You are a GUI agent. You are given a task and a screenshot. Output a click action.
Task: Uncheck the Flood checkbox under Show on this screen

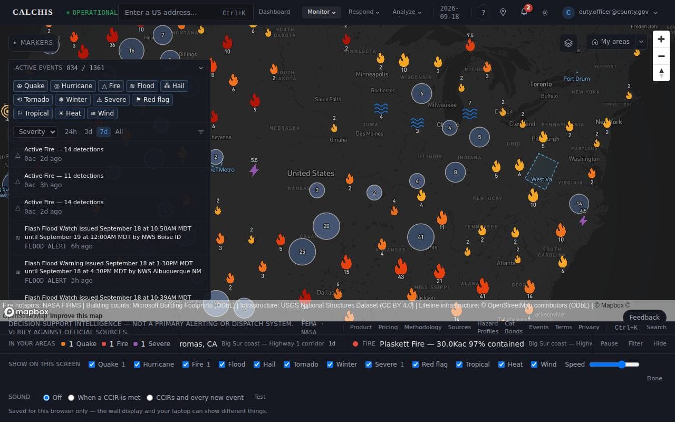223,365
